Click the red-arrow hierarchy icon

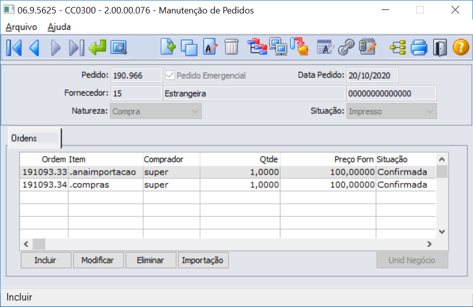point(257,47)
